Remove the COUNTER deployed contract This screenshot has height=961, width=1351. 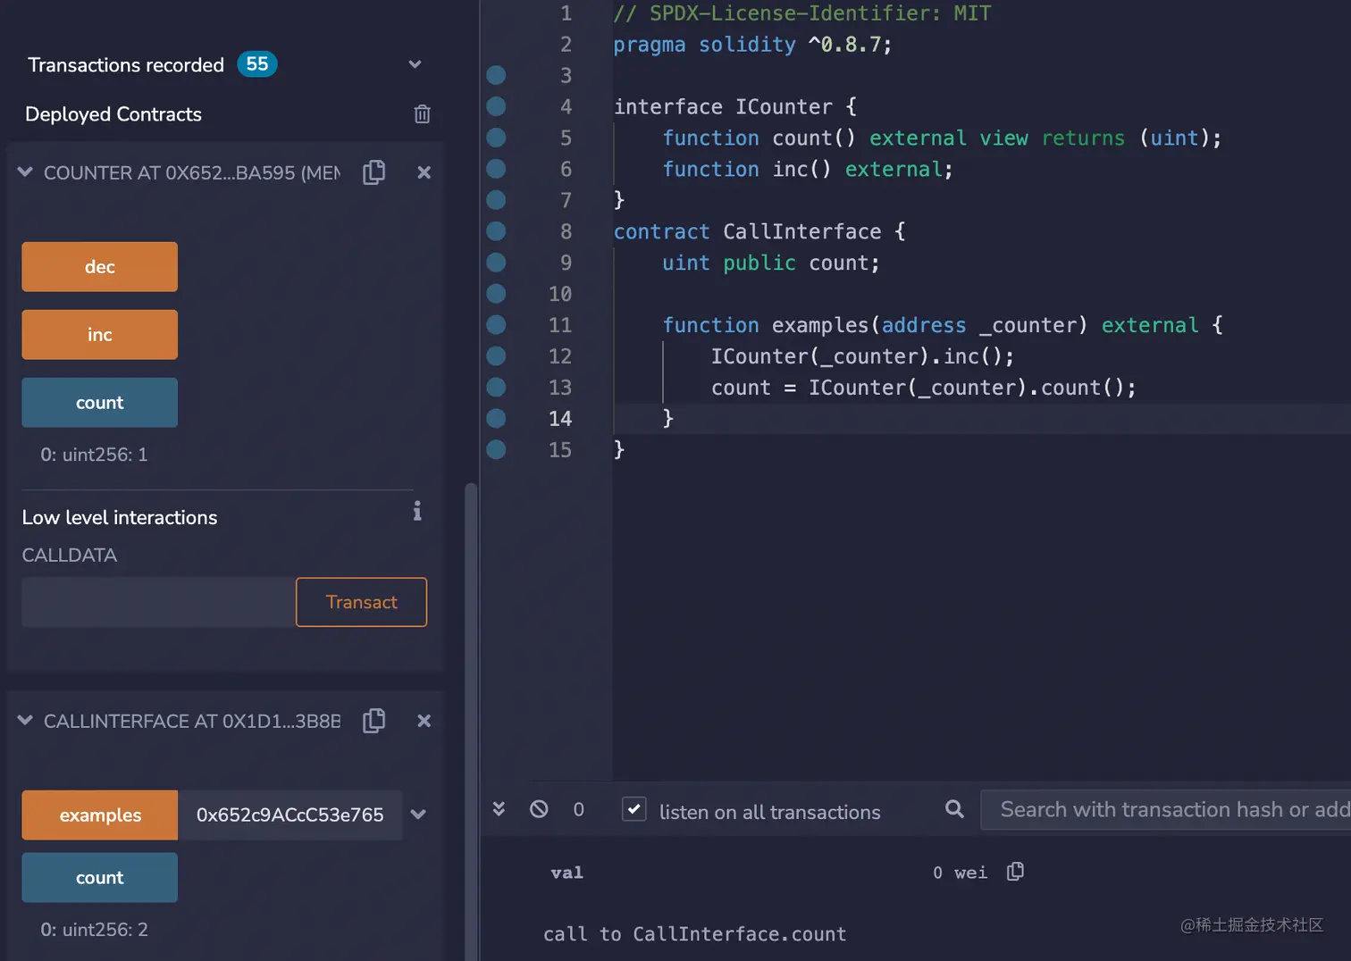pyautogui.click(x=424, y=172)
